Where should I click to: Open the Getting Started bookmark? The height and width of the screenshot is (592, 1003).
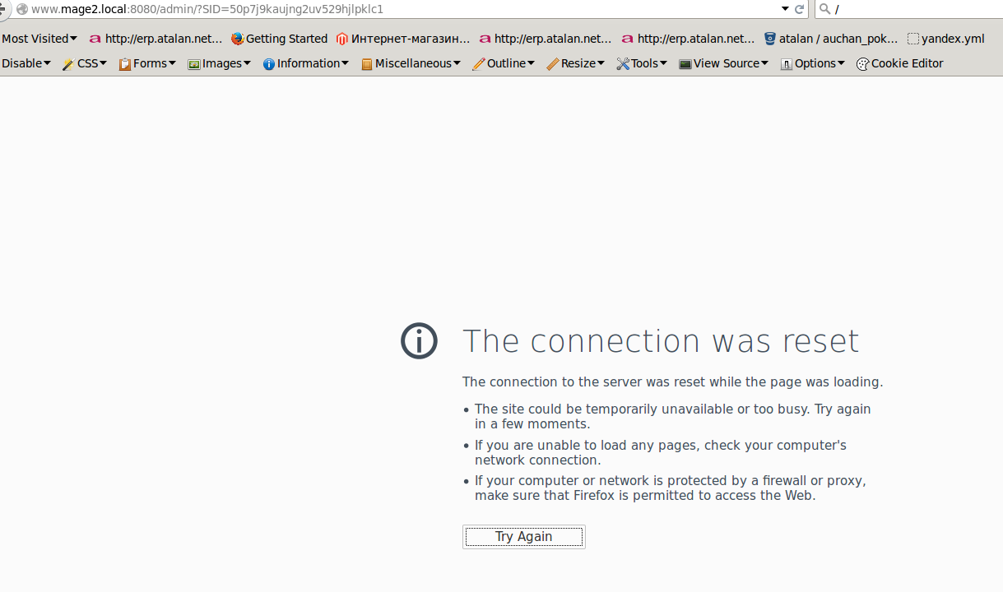coord(280,39)
